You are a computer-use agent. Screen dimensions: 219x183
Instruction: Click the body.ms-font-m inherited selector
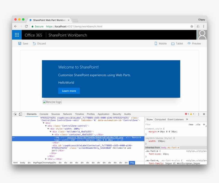pos(170,148)
